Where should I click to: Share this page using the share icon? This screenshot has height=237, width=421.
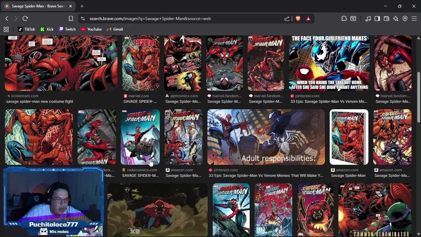(x=287, y=18)
